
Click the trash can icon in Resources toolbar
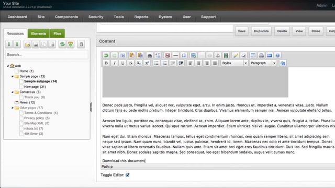[81, 44]
